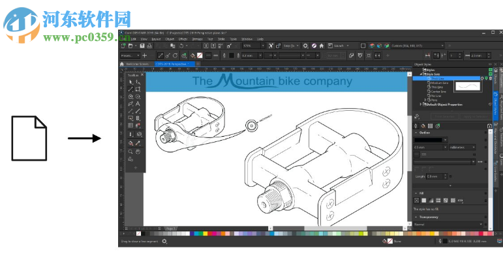Collapse the Transparency section

(x=416, y=217)
